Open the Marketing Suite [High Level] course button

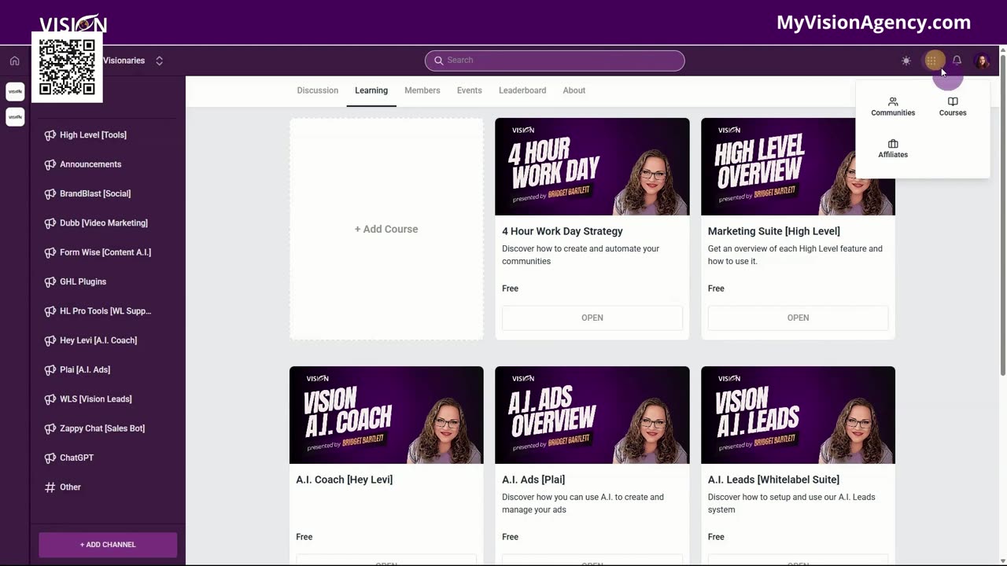coord(798,318)
